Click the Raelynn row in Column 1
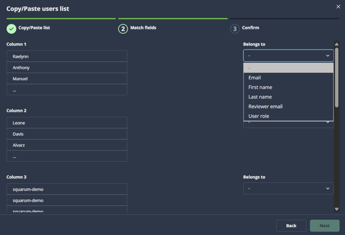 pos(67,56)
